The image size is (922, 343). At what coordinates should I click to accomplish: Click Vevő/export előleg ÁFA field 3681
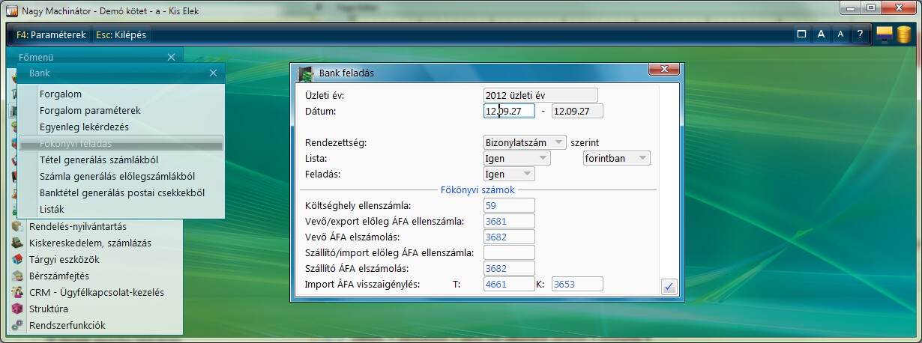coord(509,221)
